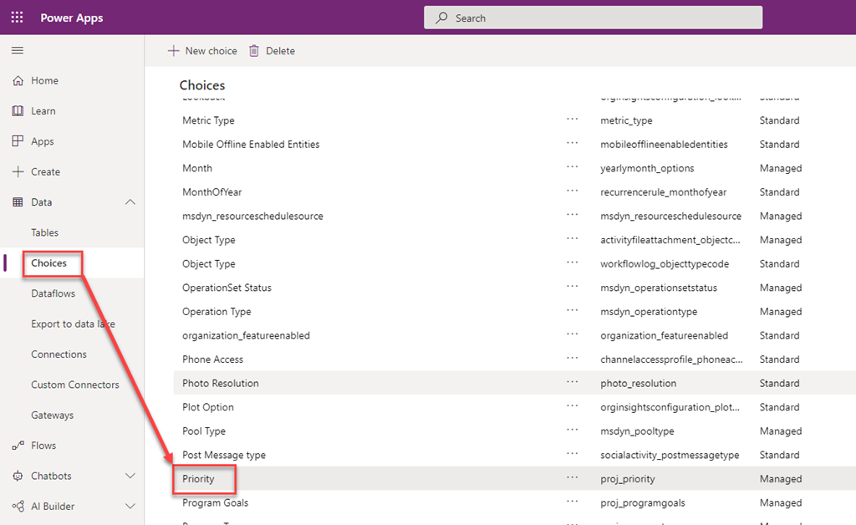Open more options for Photo Resolution
The height and width of the screenshot is (525, 856).
click(572, 383)
